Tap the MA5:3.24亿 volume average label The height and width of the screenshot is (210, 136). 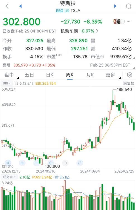pos(42,177)
